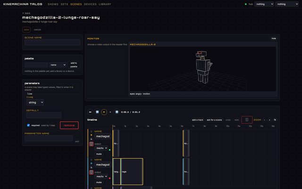Go back using the back link
This screenshot has height=189, width=302.
[x=26, y=13]
